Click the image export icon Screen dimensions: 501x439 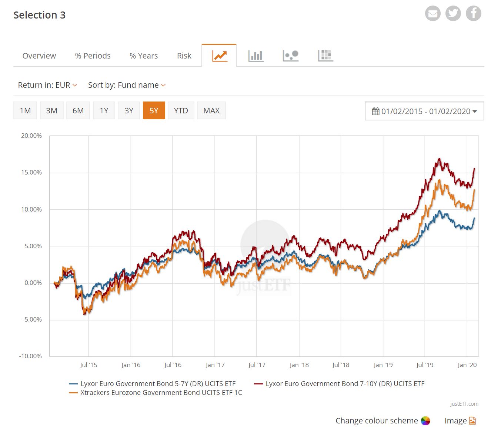tap(472, 421)
